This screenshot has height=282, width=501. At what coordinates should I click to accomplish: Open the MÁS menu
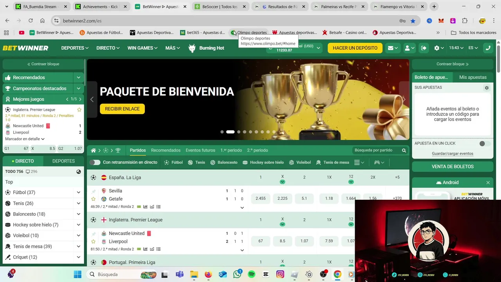click(x=172, y=48)
